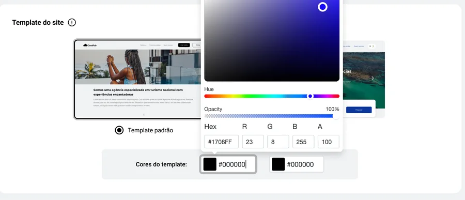Click the info icon beside Template do site
Screen dimensions: 465x200
coord(72,22)
